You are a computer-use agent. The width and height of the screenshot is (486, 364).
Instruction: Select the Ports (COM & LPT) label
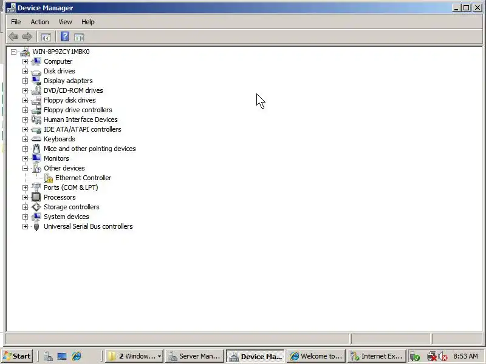(x=70, y=187)
